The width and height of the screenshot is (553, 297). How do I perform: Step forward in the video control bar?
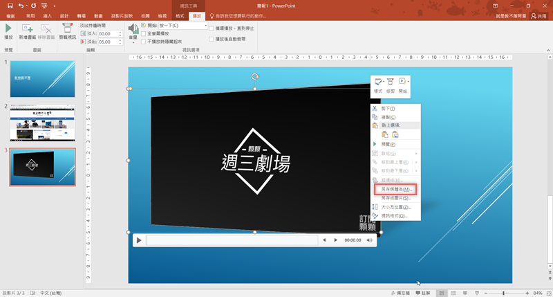[335, 240]
